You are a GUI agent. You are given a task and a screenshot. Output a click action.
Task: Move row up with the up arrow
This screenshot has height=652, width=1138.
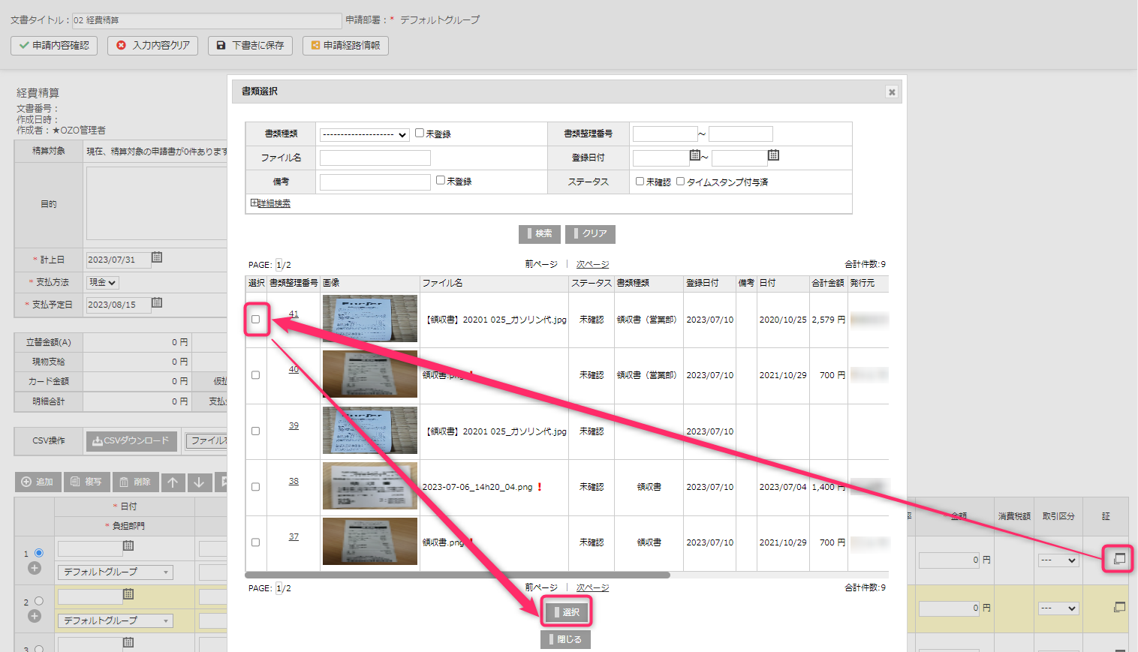pyautogui.click(x=173, y=482)
